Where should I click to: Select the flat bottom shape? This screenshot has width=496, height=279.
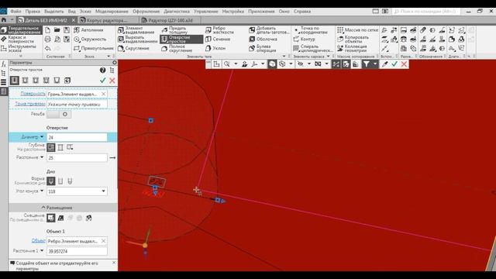click(x=60, y=181)
